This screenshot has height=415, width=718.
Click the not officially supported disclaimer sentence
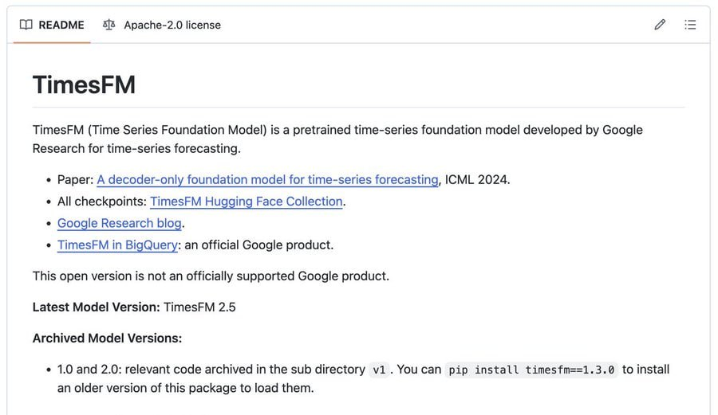coord(211,276)
